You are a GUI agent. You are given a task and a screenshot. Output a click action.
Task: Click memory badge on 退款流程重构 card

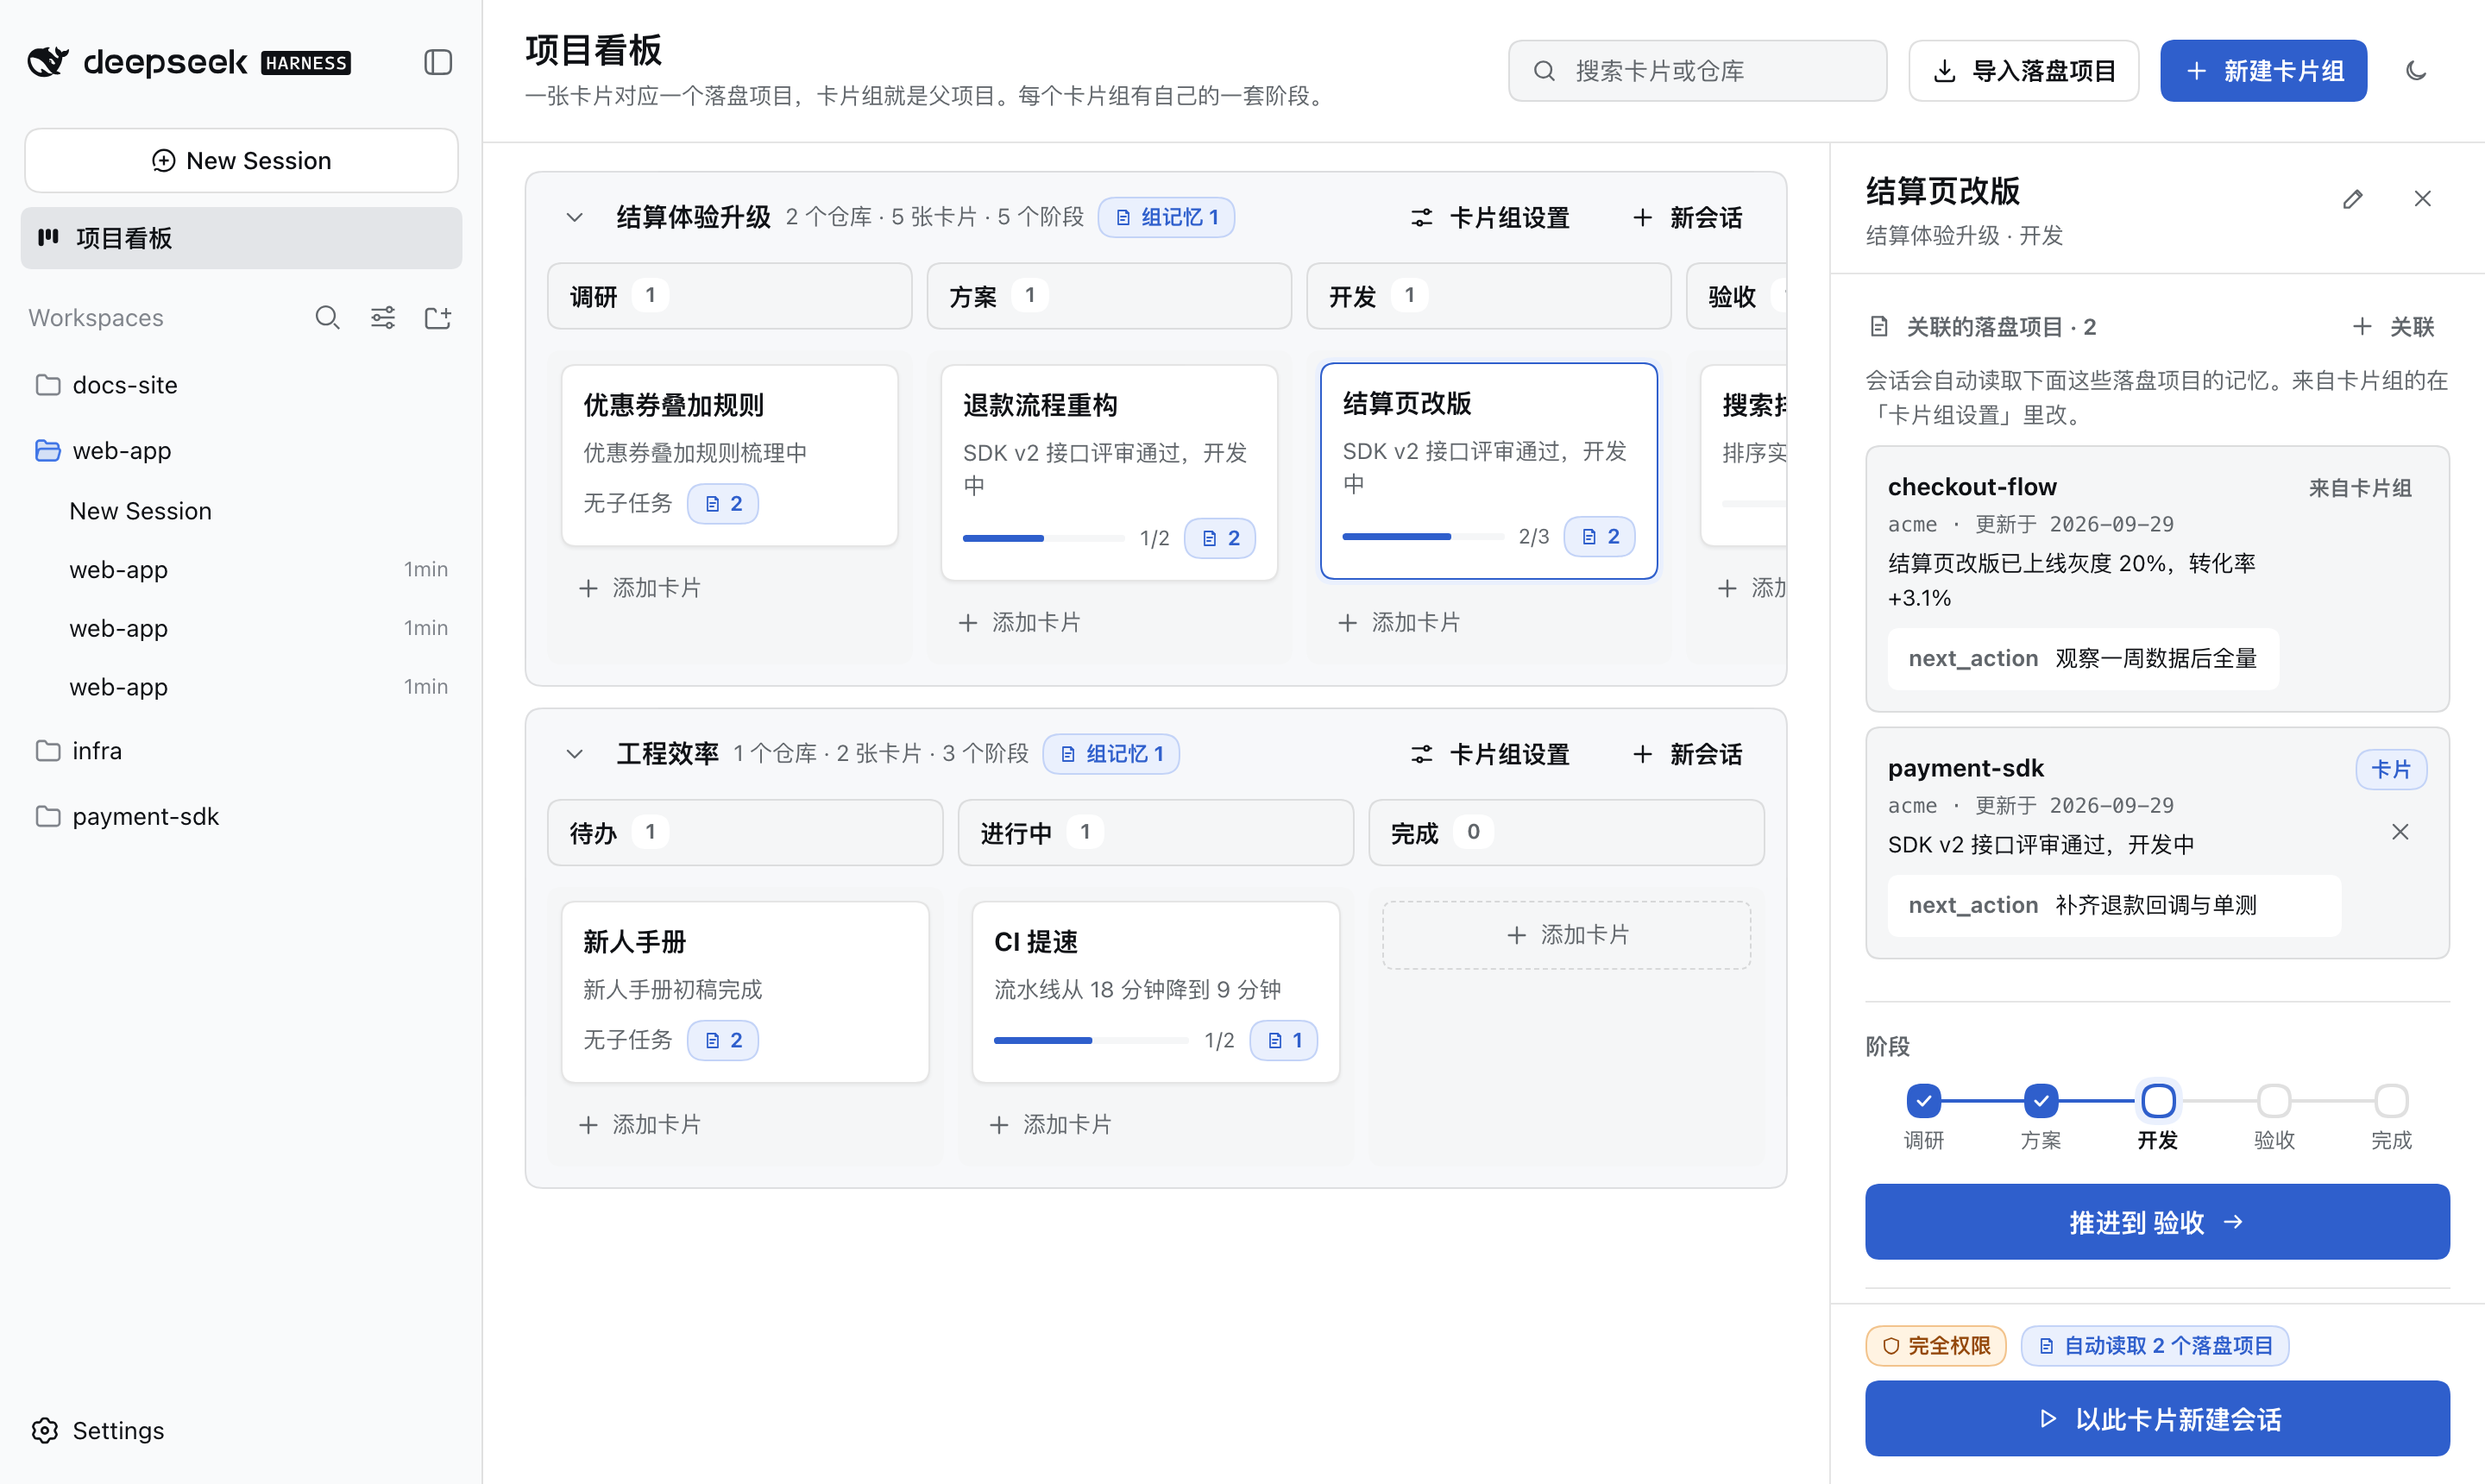pyautogui.click(x=1220, y=538)
